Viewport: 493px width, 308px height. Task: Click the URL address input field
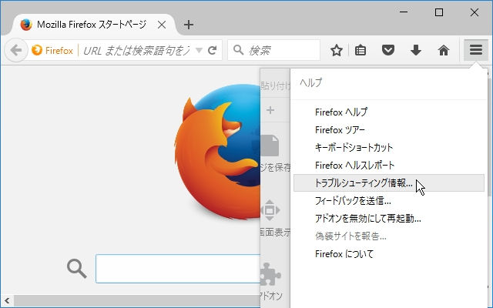click(x=136, y=50)
